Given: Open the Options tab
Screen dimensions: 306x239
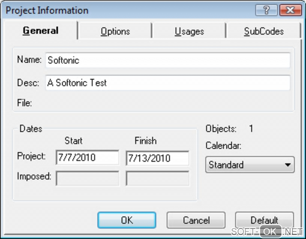Looking at the screenshot, I should 115,31.
